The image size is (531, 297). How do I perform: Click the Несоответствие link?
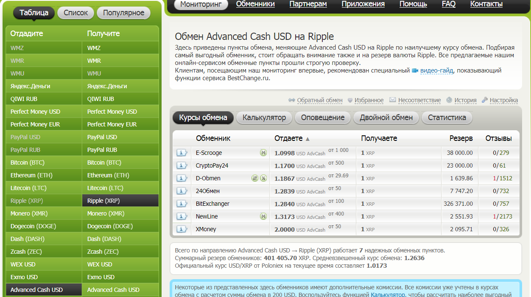[x=419, y=100]
